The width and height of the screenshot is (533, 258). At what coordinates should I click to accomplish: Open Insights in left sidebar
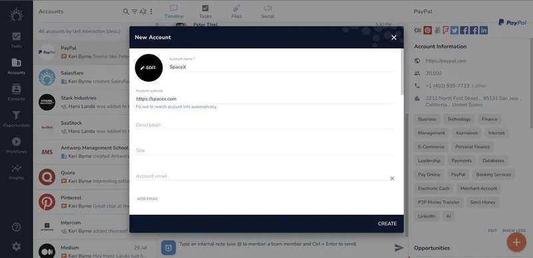tap(16, 172)
